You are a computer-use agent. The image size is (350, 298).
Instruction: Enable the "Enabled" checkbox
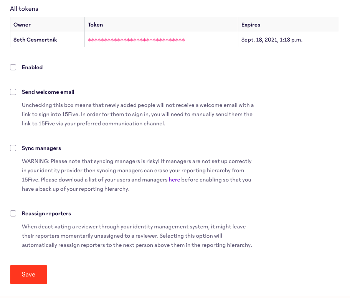pyautogui.click(x=13, y=67)
